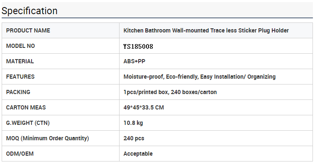Image resolution: width=315 pixels, height=164 pixels.
Task: Select the PACKING label cell
Action: pyautogui.click(x=61, y=92)
